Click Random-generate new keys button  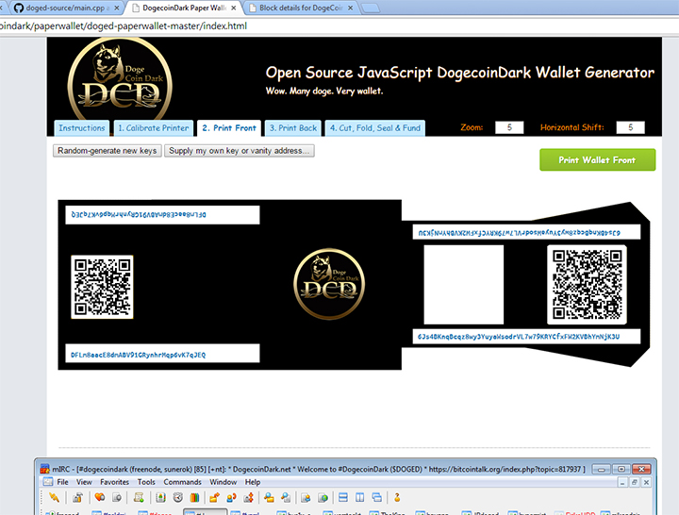(108, 151)
